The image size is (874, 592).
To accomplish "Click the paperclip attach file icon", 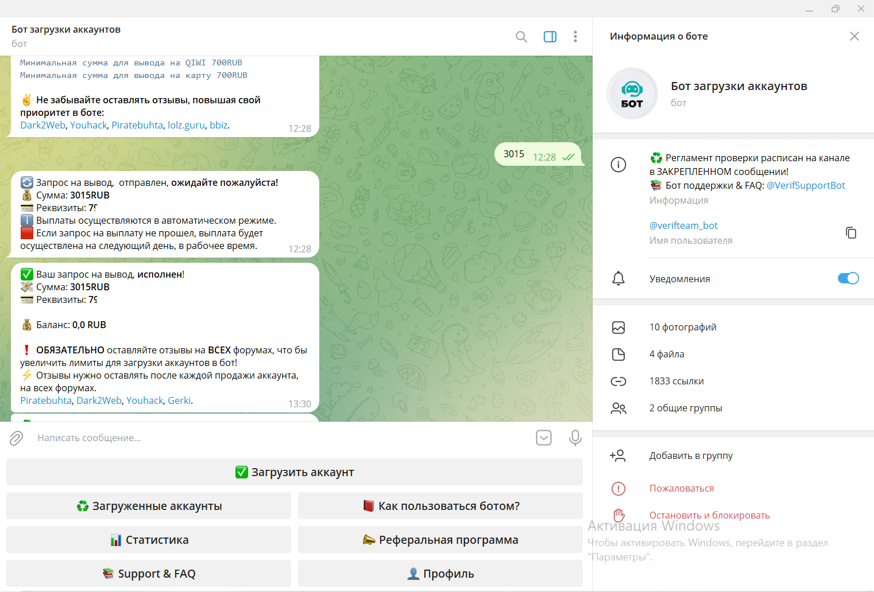I will coord(16,438).
